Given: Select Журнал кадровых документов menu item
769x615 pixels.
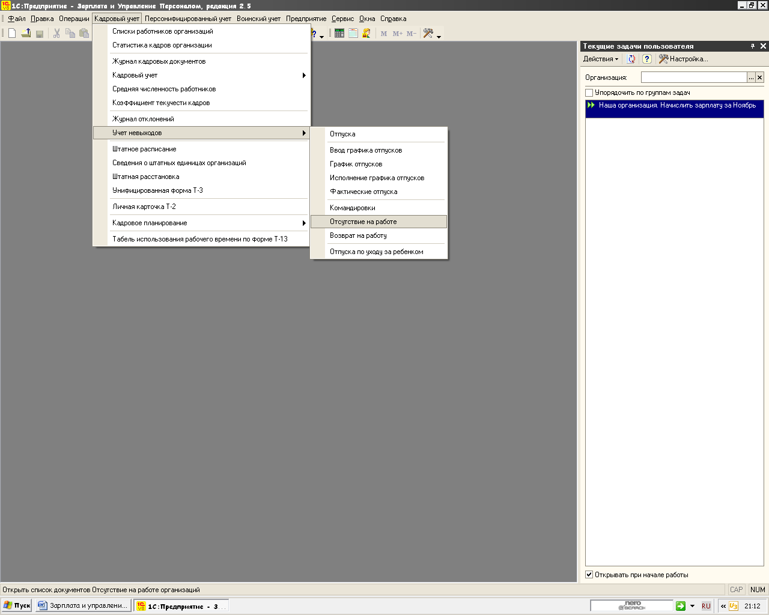Looking at the screenshot, I should tap(201, 61).
